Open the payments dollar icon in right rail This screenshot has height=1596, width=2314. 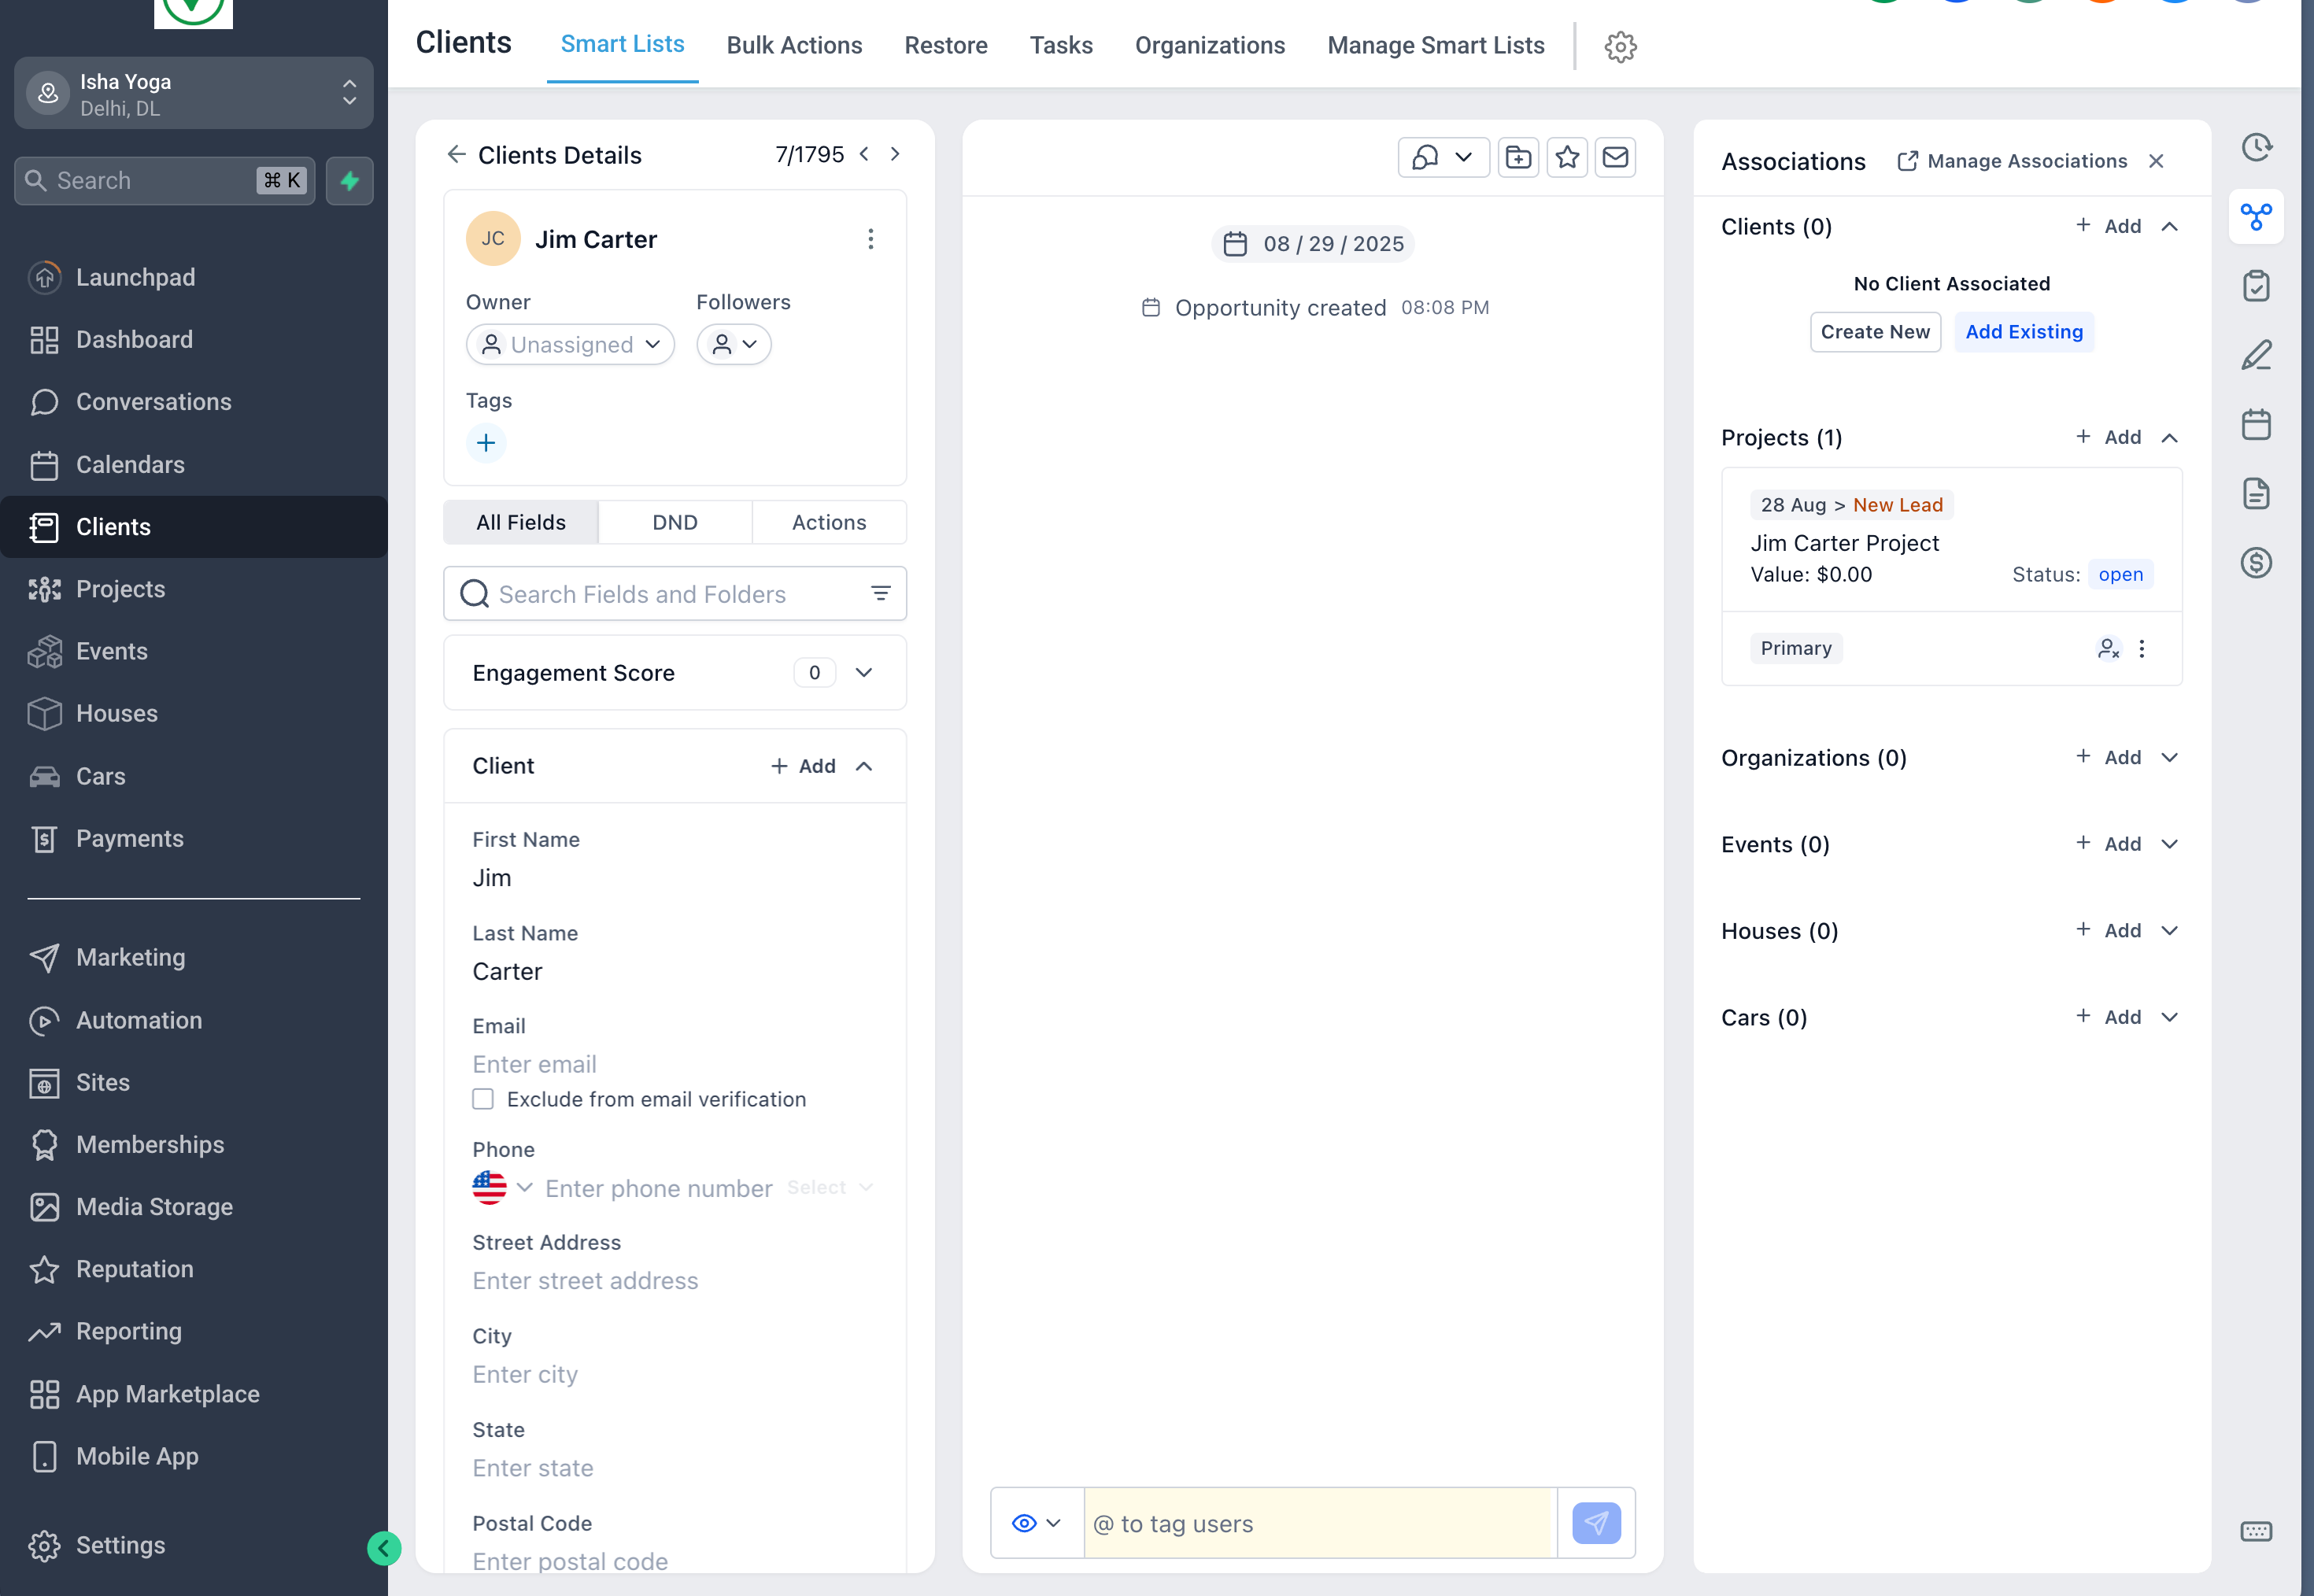(x=2256, y=562)
